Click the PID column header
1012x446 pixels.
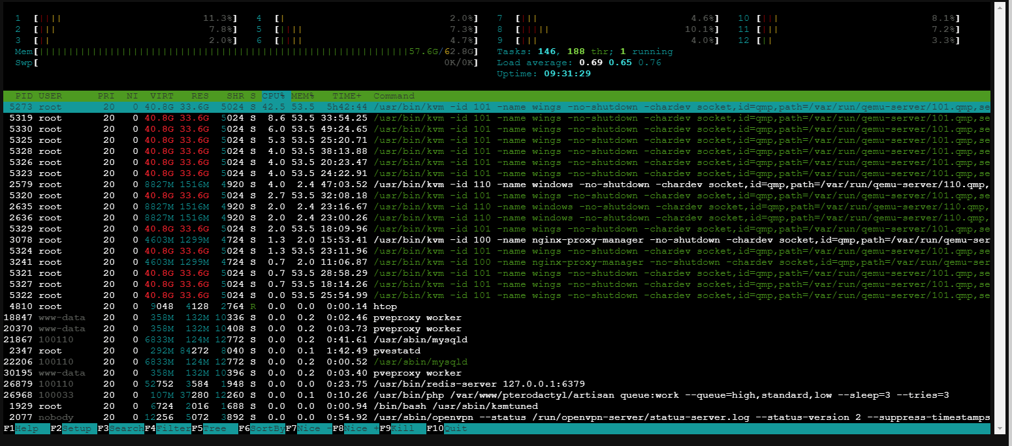click(24, 96)
